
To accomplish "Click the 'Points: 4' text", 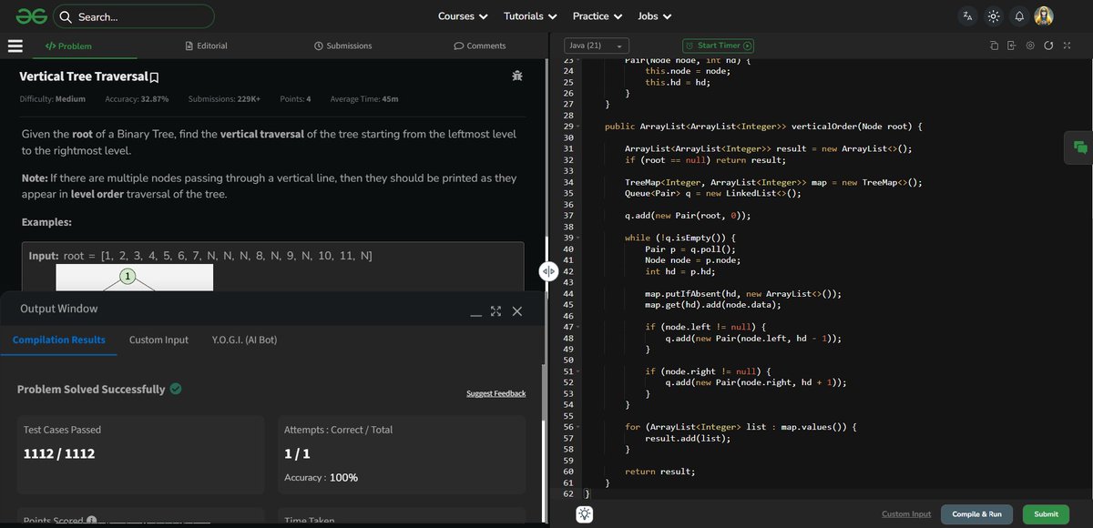I will 295,98.
